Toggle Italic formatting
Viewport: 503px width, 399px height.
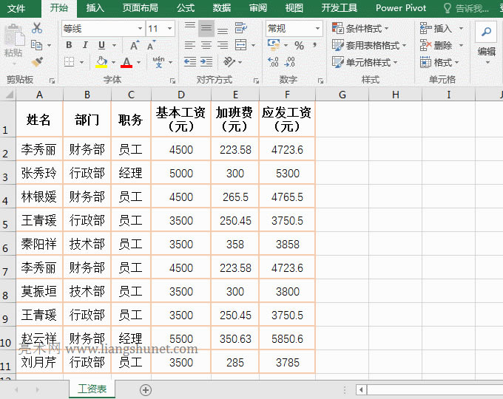[x=84, y=45]
